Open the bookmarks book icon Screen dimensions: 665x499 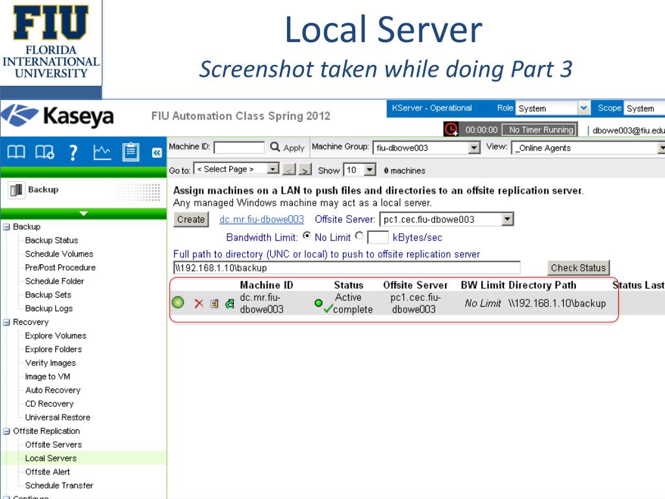pos(16,151)
